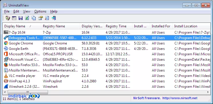Refresh the list with green arrows icon
Viewport: 213px width, 104px height.
(27, 18)
